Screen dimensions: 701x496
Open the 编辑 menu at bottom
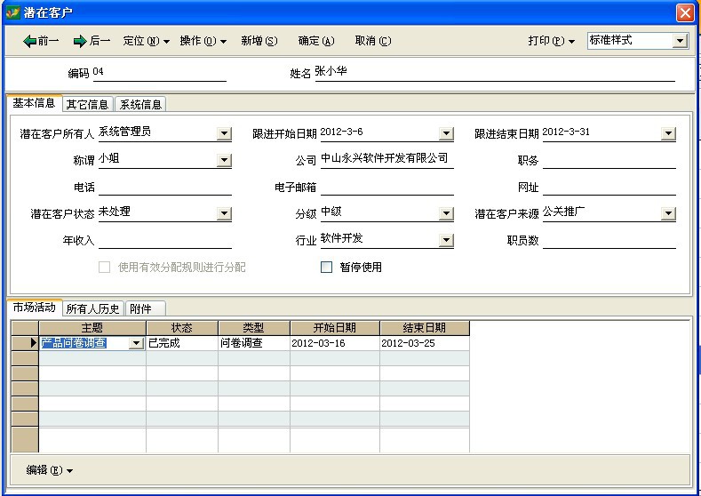[50, 470]
